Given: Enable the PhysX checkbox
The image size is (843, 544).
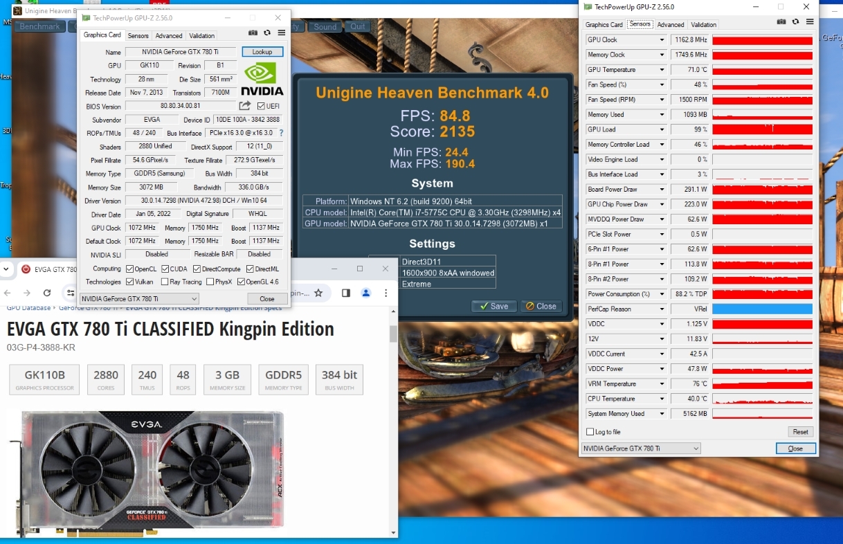Looking at the screenshot, I should pyautogui.click(x=209, y=282).
